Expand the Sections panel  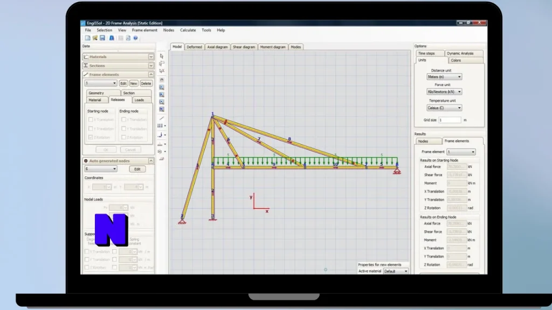click(151, 66)
